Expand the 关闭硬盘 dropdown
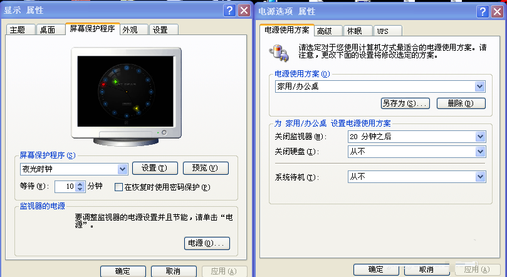This screenshot has width=507, height=277. [x=480, y=152]
